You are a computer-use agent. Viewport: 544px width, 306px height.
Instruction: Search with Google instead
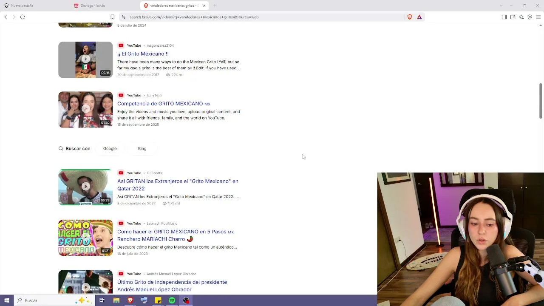click(110, 149)
